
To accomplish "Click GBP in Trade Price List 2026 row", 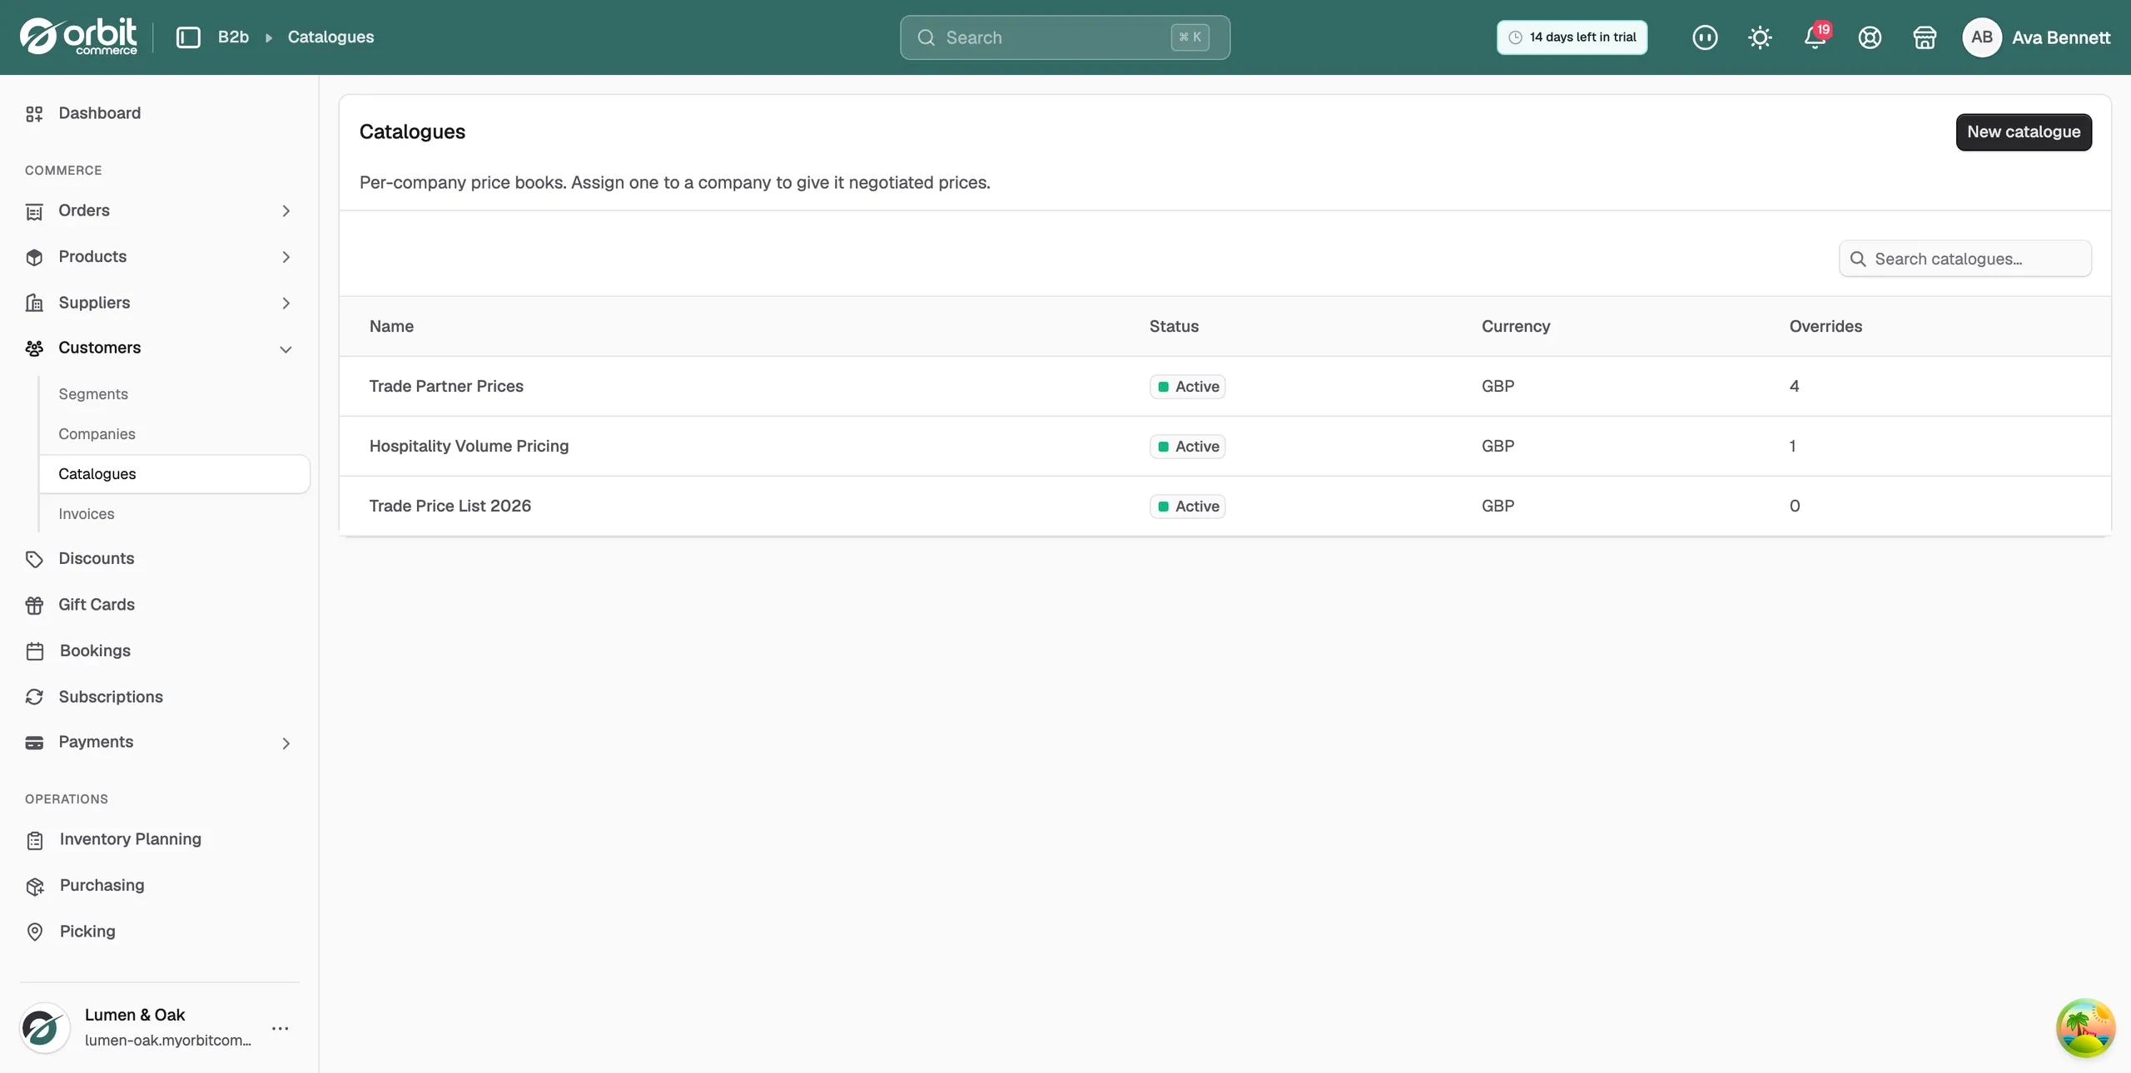I will point(1498,506).
